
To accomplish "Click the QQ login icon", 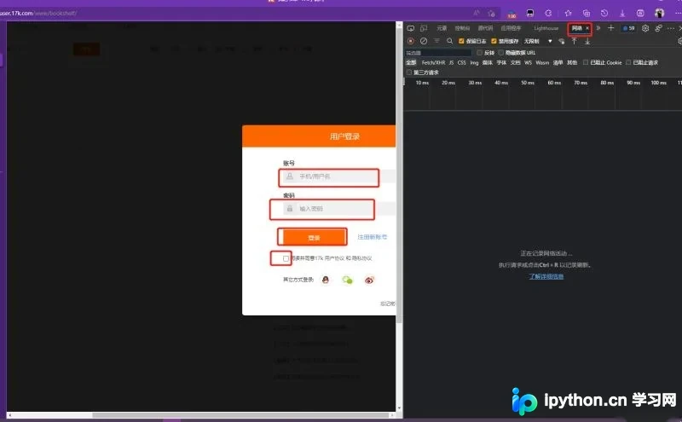I will (326, 280).
